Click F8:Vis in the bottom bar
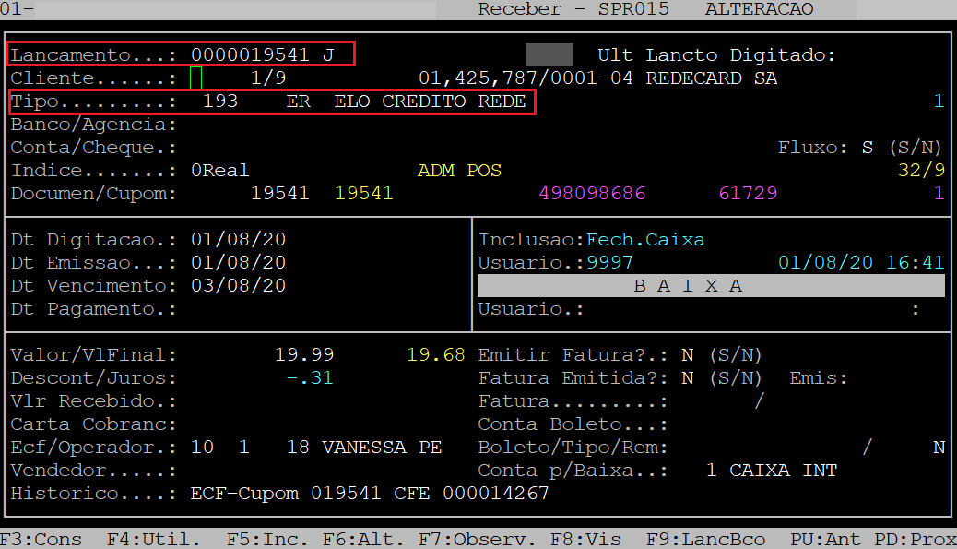Screen dimensions: 957x549 pyautogui.click(x=585, y=539)
